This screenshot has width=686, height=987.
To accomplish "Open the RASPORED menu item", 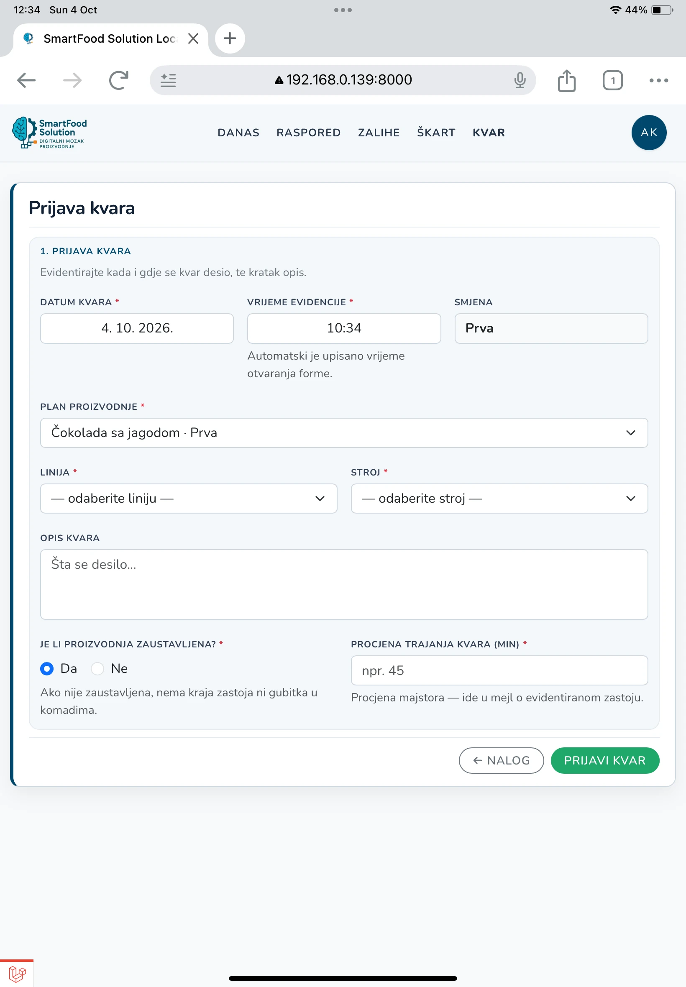I will point(309,133).
